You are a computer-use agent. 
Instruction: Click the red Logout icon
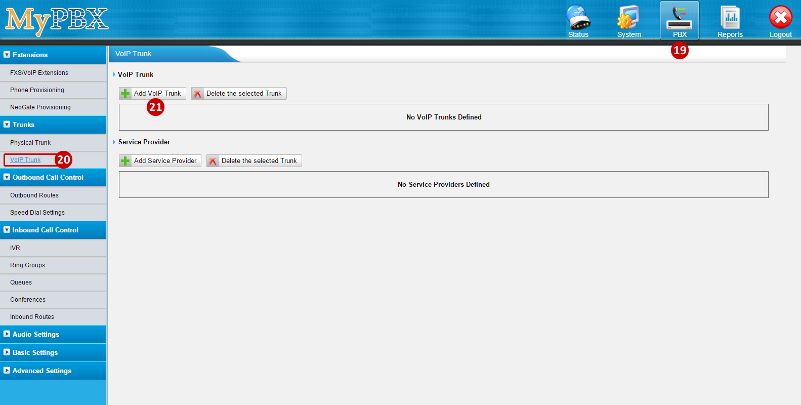pos(780,18)
